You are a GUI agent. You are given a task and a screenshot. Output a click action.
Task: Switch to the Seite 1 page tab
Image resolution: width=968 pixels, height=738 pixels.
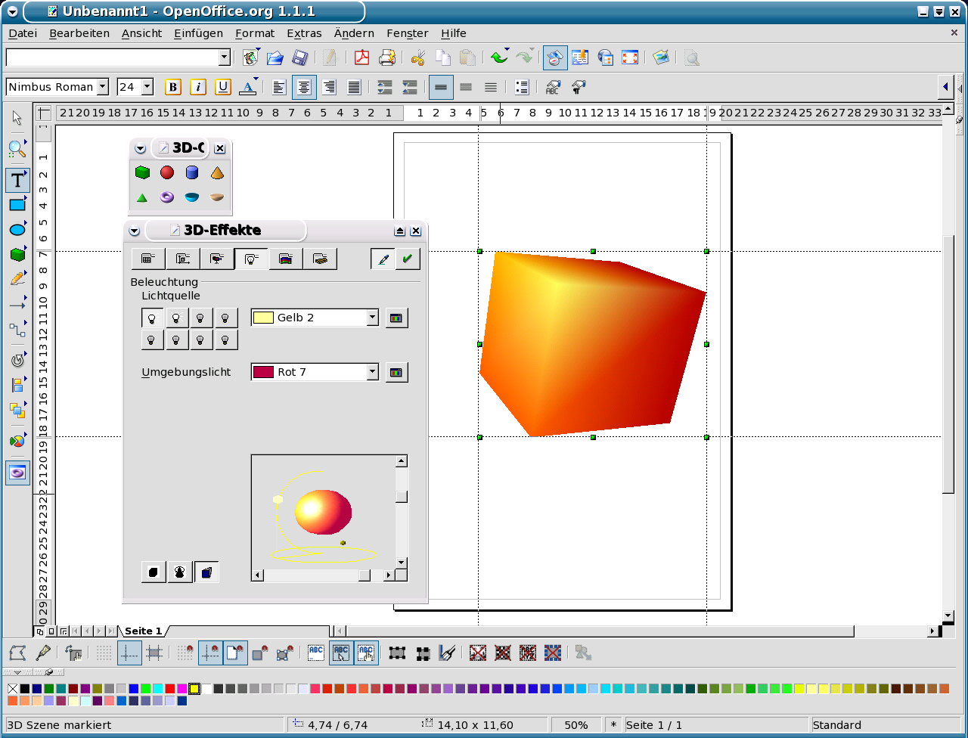pyautogui.click(x=144, y=631)
